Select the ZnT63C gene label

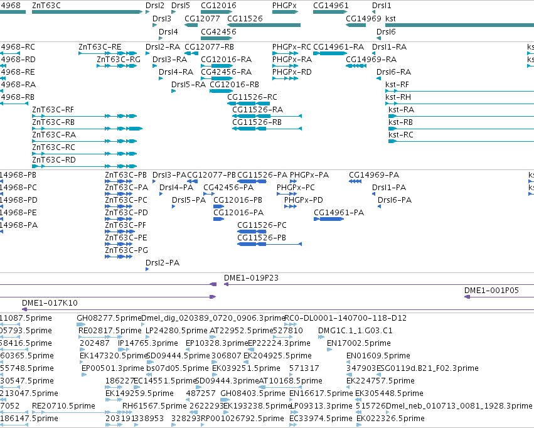point(46,6)
